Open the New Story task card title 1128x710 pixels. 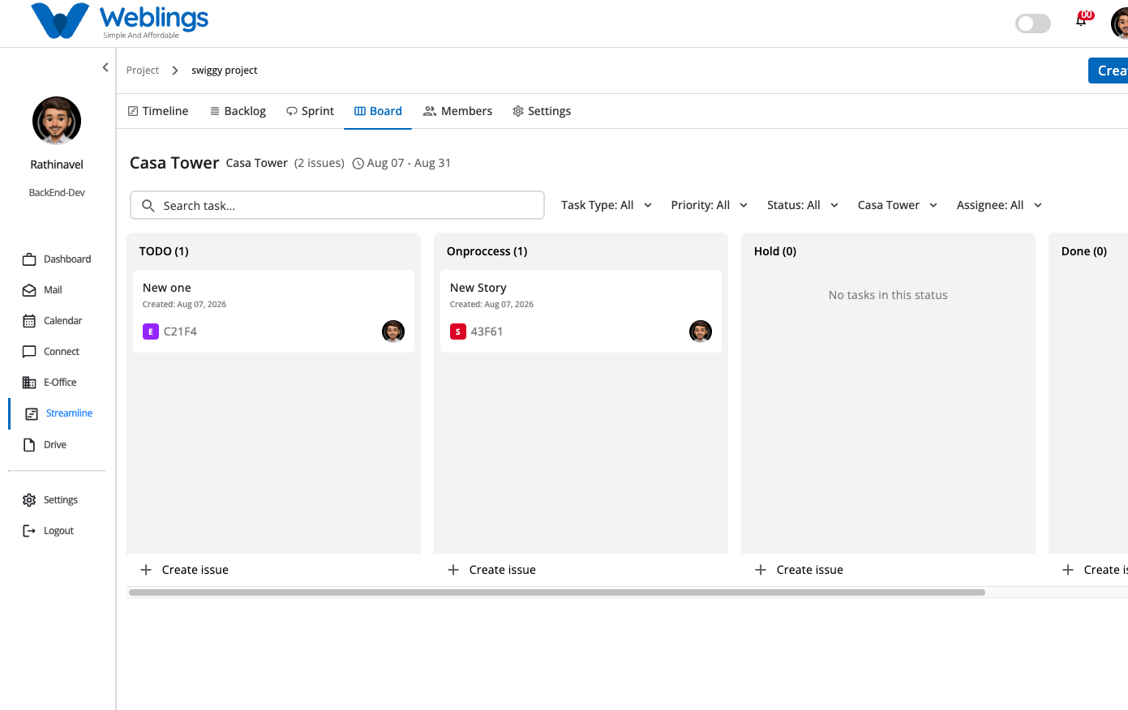(x=478, y=288)
